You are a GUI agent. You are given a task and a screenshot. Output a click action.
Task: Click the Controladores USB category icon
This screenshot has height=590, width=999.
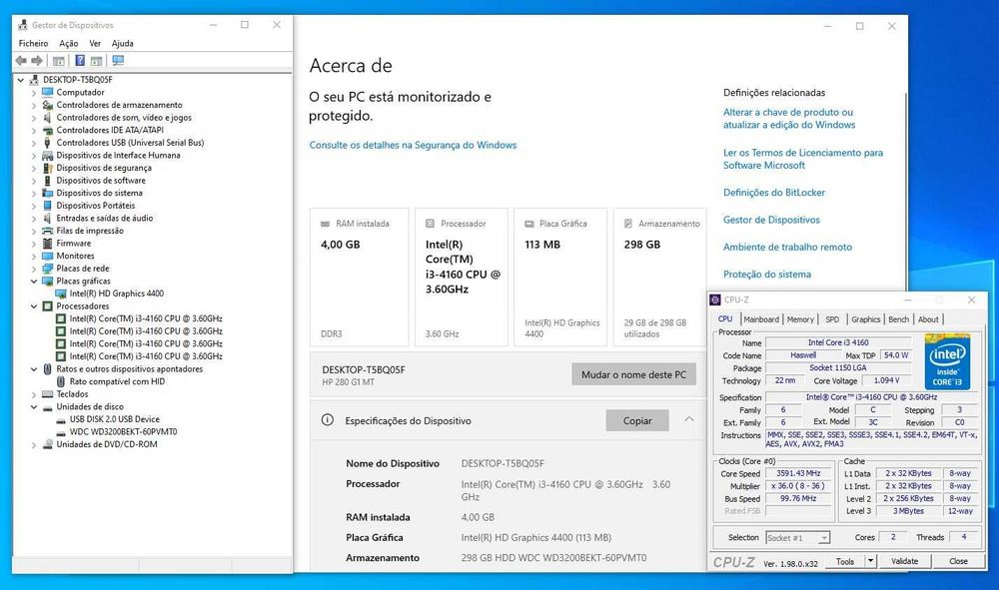47,143
